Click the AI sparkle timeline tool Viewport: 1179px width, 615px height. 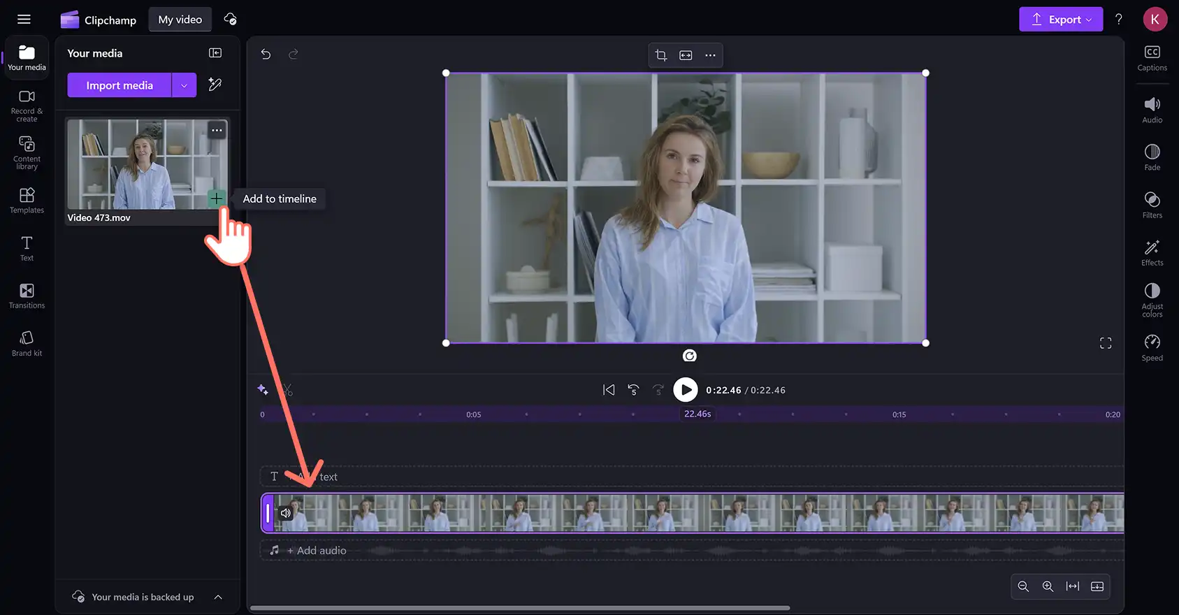click(263, 389)
